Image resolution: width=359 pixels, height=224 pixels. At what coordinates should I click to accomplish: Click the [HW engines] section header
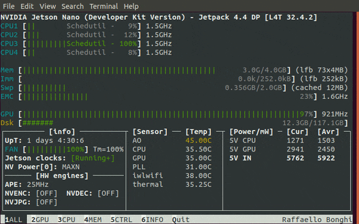[x=62, y=176]
